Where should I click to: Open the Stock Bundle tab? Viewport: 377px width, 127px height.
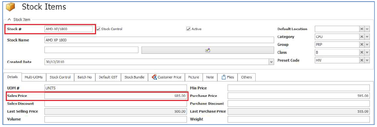tap(134, 77)
